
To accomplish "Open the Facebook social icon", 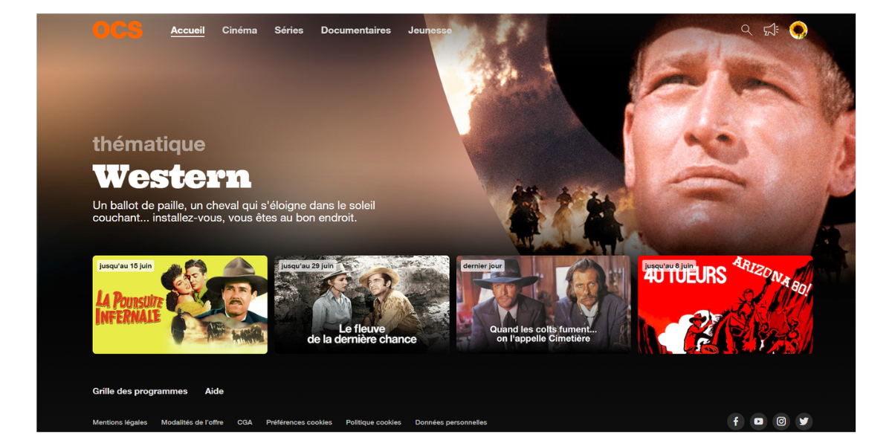I will pos(735,421).
